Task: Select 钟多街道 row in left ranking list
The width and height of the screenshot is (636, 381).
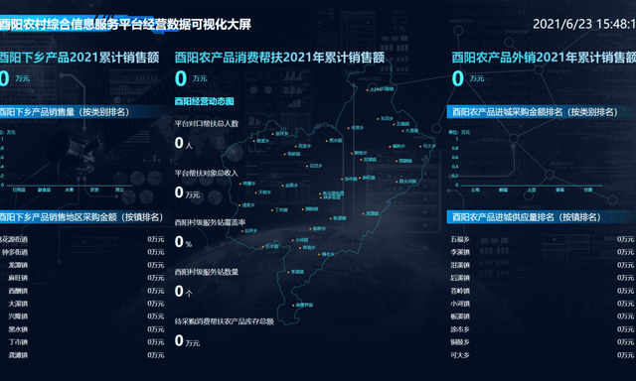Action: (82, 252)
